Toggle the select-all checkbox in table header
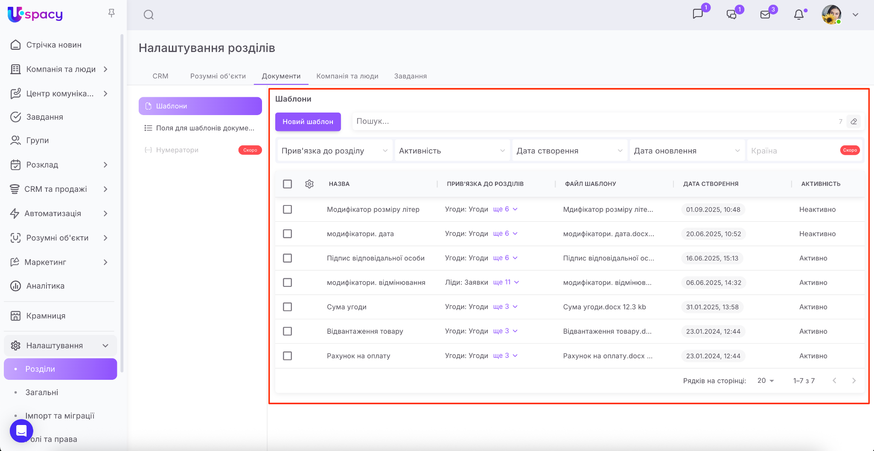 (288, 184)
